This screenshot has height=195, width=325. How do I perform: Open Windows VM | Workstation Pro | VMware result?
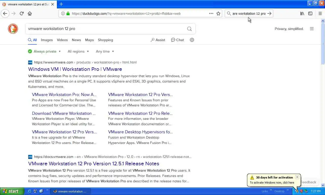tap(75, 69)
